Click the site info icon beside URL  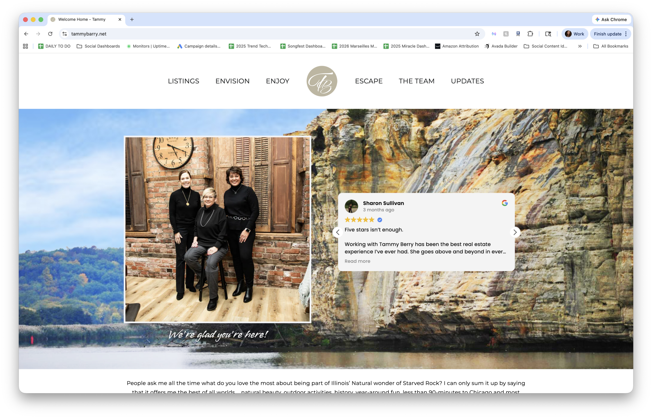[65, 34]
